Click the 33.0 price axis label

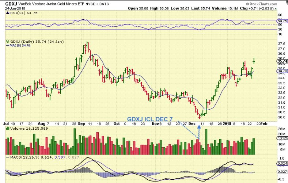(x=282, y=88)
